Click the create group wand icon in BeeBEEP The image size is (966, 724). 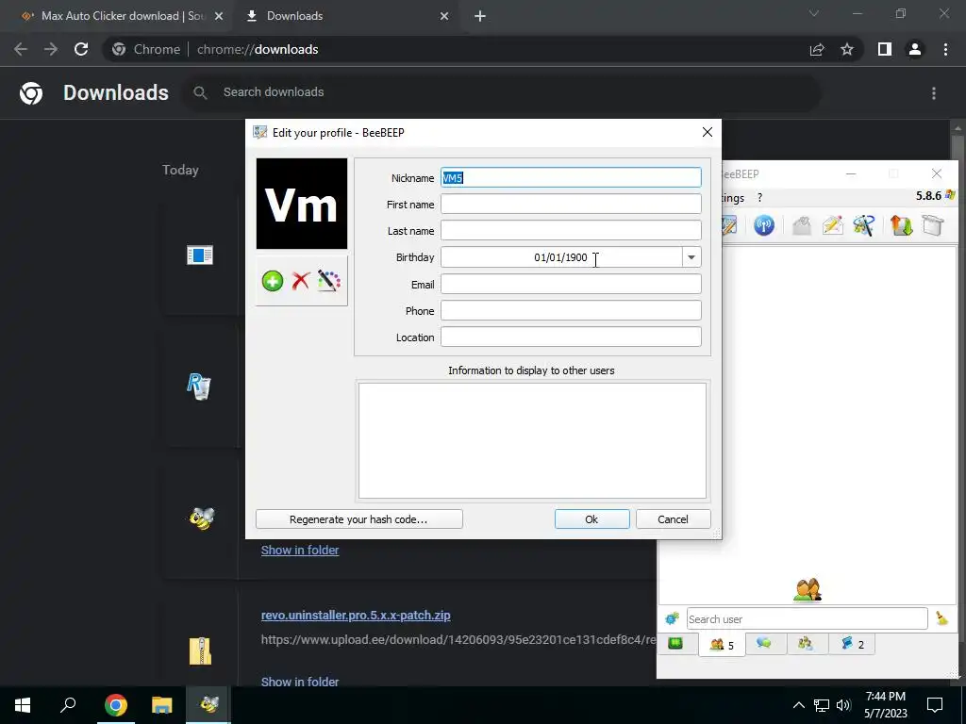point(864,225)
